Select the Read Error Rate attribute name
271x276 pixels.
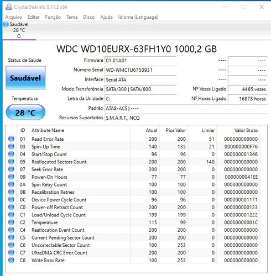point(48,139)
